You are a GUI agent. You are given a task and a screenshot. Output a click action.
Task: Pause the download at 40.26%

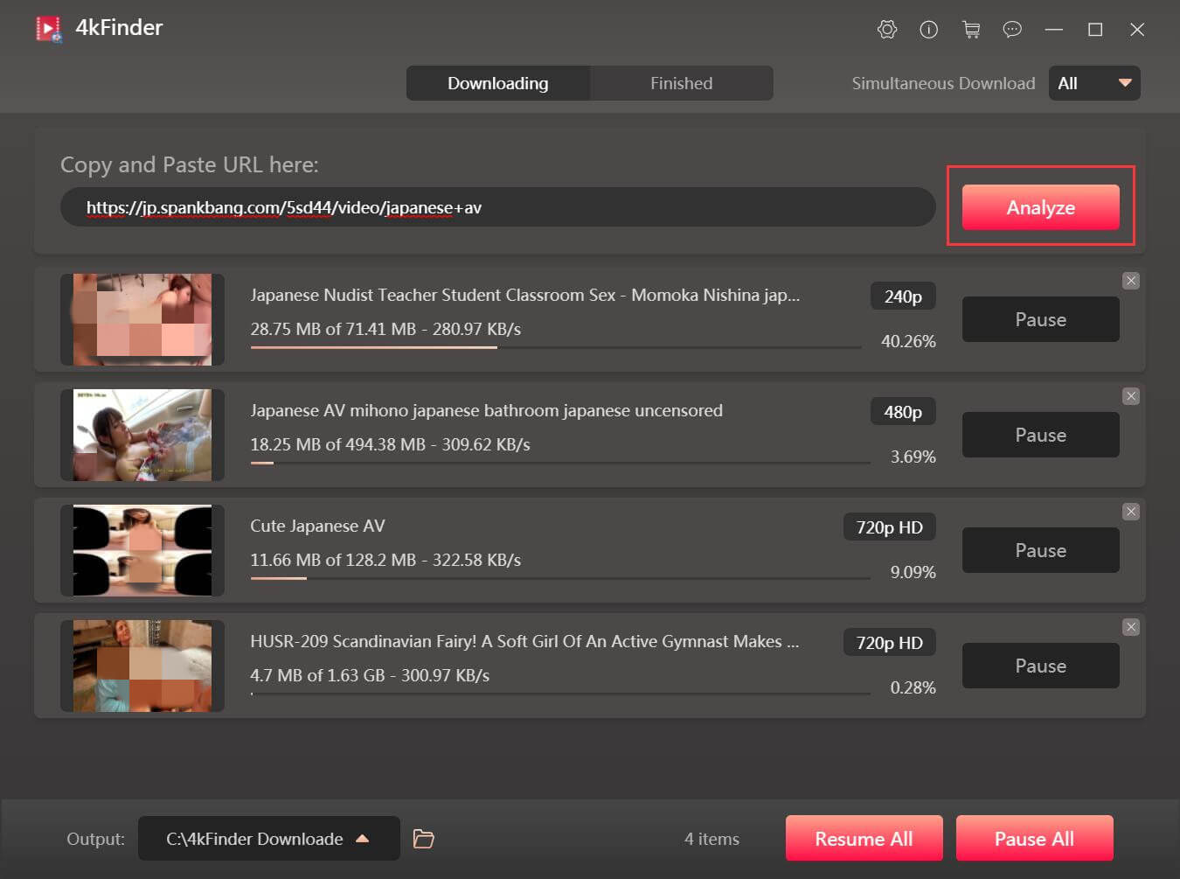pos(1040,319)
